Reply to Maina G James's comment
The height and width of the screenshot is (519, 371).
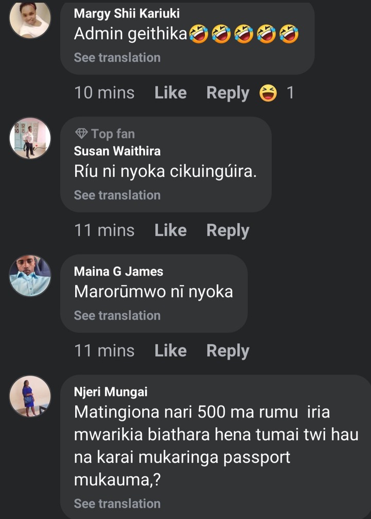coord(227,350)
